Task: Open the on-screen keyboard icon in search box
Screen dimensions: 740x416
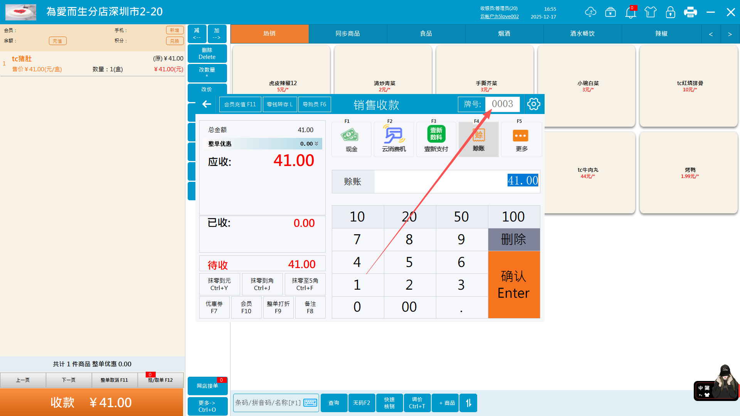Action: (x=310, y=403)
